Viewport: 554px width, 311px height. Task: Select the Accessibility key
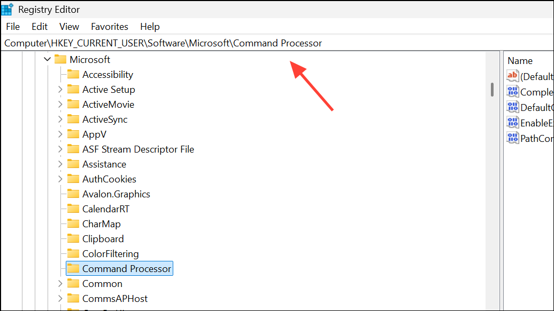tap(108, 75)
